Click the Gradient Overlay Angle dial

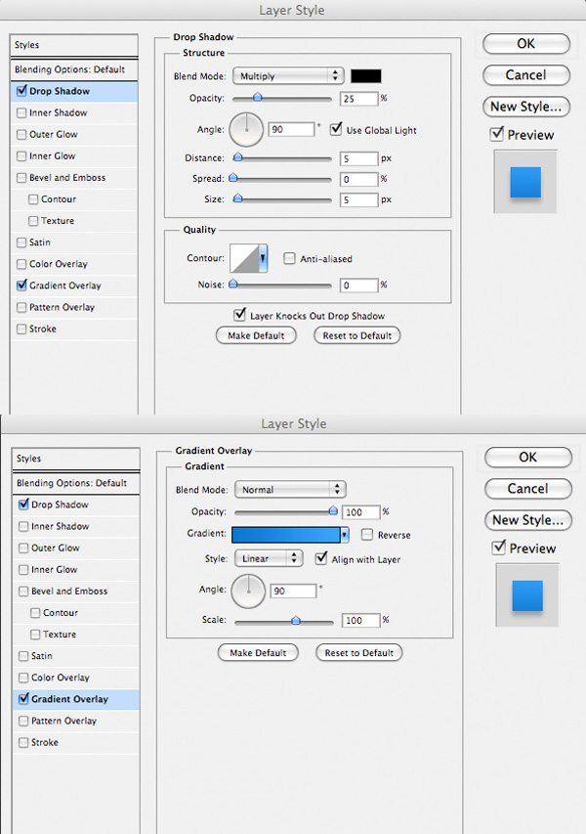(x=248, y=591)
